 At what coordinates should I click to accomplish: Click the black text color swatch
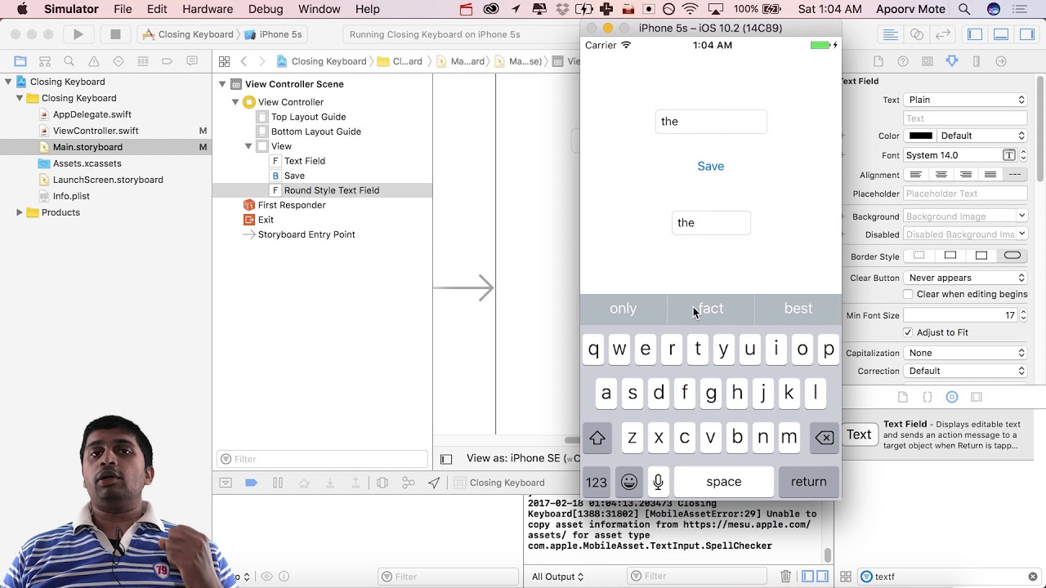point(920,136)
